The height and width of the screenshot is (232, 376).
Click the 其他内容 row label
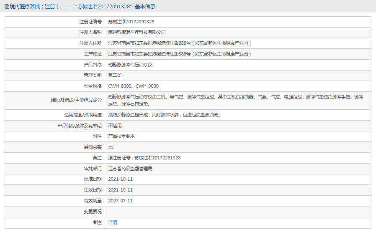(93, 147)
